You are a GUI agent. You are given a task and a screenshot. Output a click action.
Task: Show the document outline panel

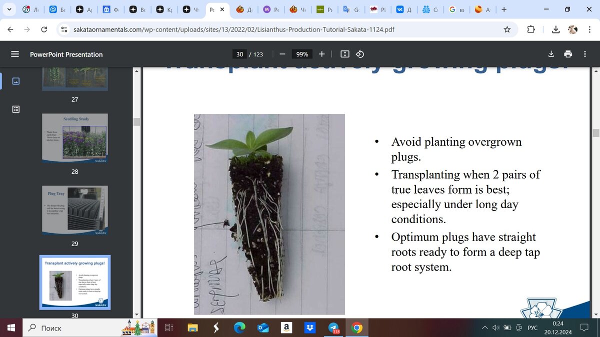click(15, 109)
